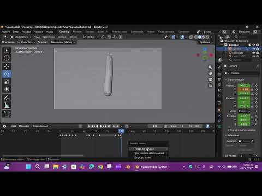Open the Modo Objeto mode dropdown

[x=21, y=37]
